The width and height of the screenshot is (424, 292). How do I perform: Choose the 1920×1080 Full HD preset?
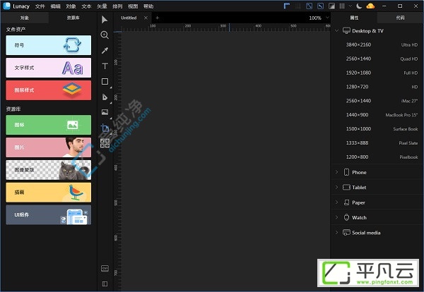tap(378, 73)
